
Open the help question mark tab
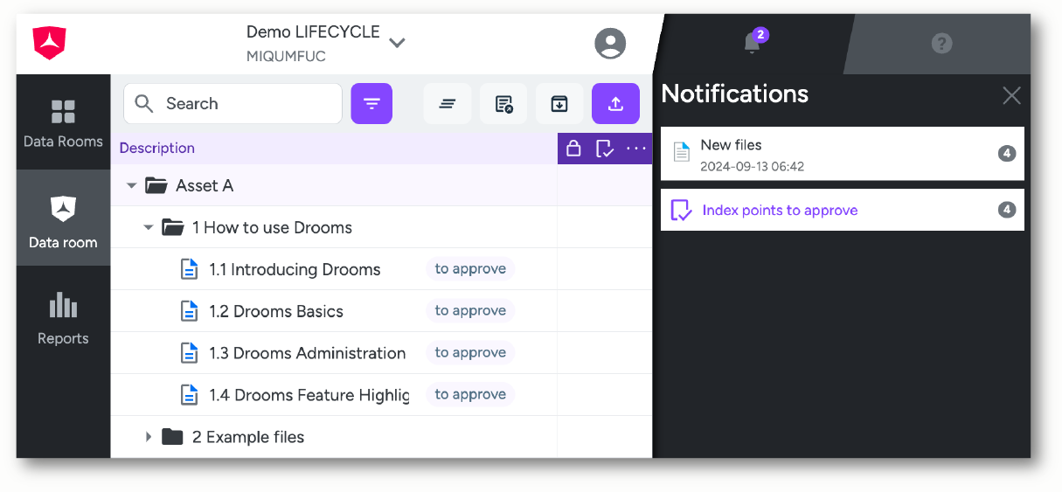(x=941, y=43)
